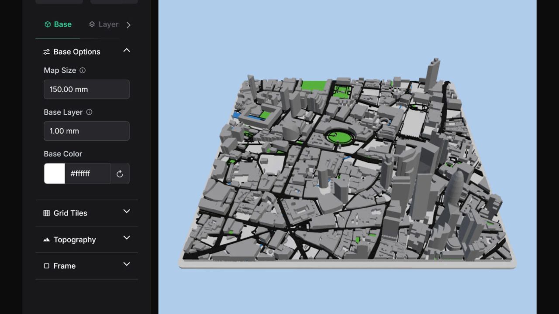
Task: Click the Map Size label
Action: click(x=60, y=70)
